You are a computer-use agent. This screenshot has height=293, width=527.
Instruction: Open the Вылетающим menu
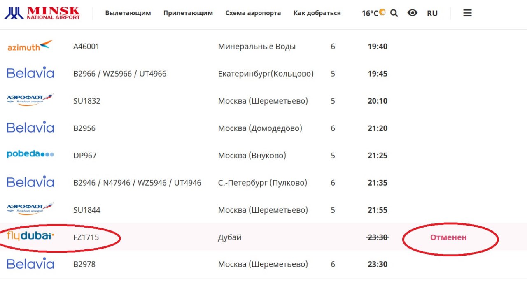pos(128,13)
